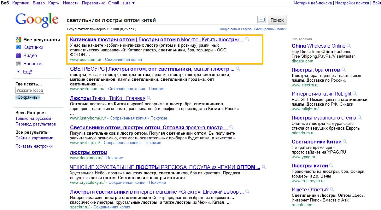The height and width of the screenshot is (210, 381).
Task: Select Только на русском filter
Action: click(33, 119)
